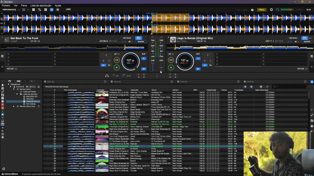Click the headphones monitor icon
The image size is (314, 176).
tap(107, 76)
